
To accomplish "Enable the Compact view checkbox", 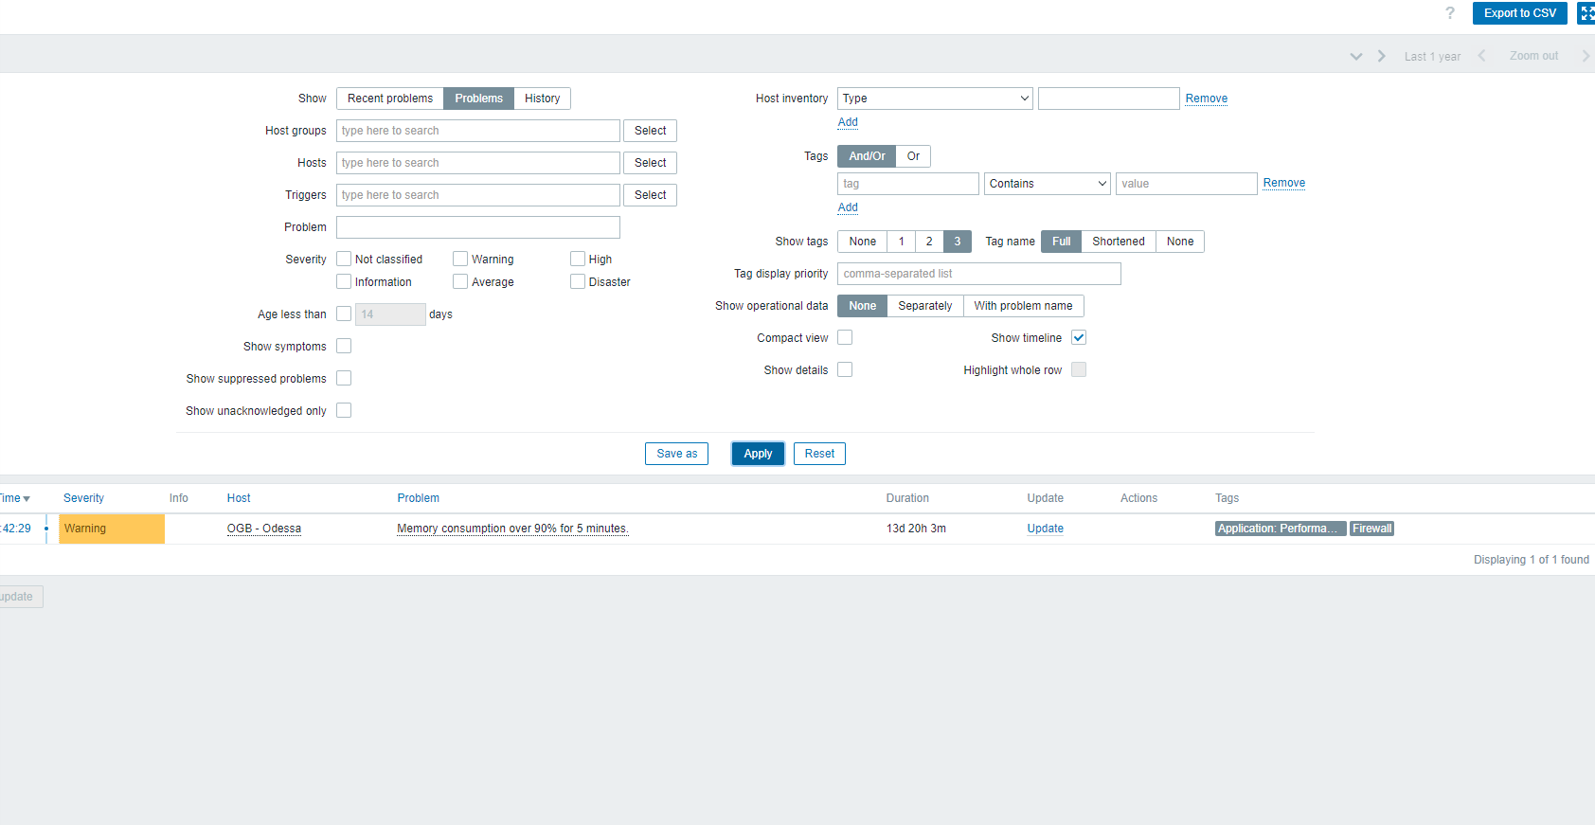I will pos(845,337).
